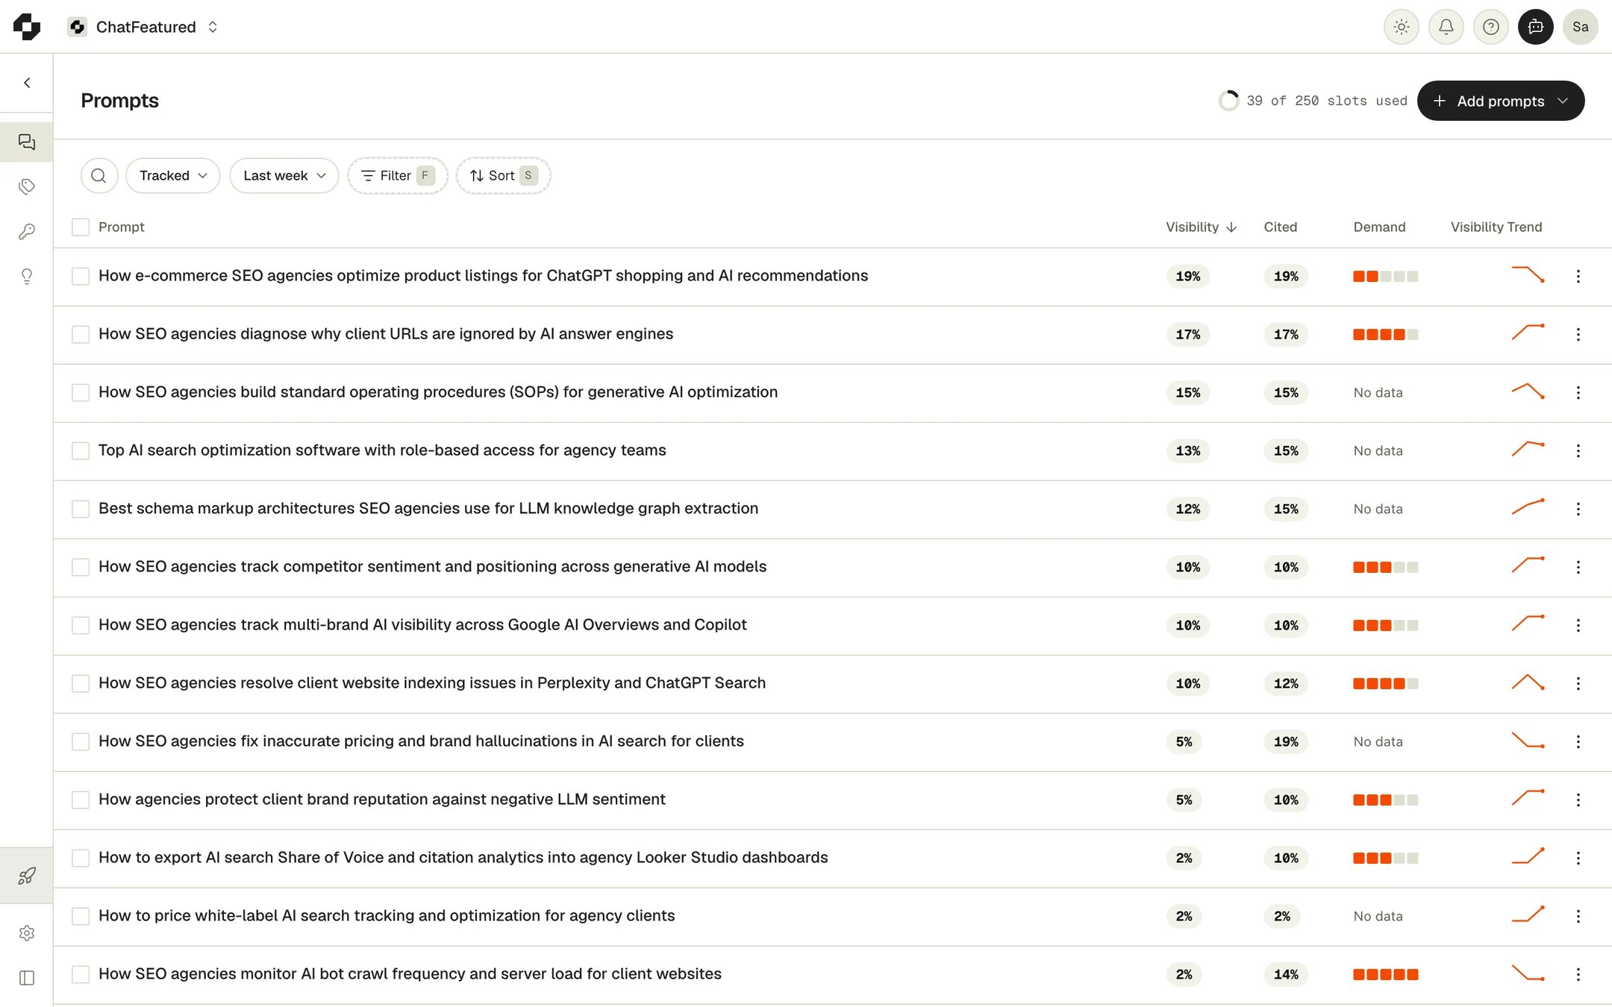
Task: Click the Visibility Trend column header
Action: pyautogui.click(x=1496, y=227)
